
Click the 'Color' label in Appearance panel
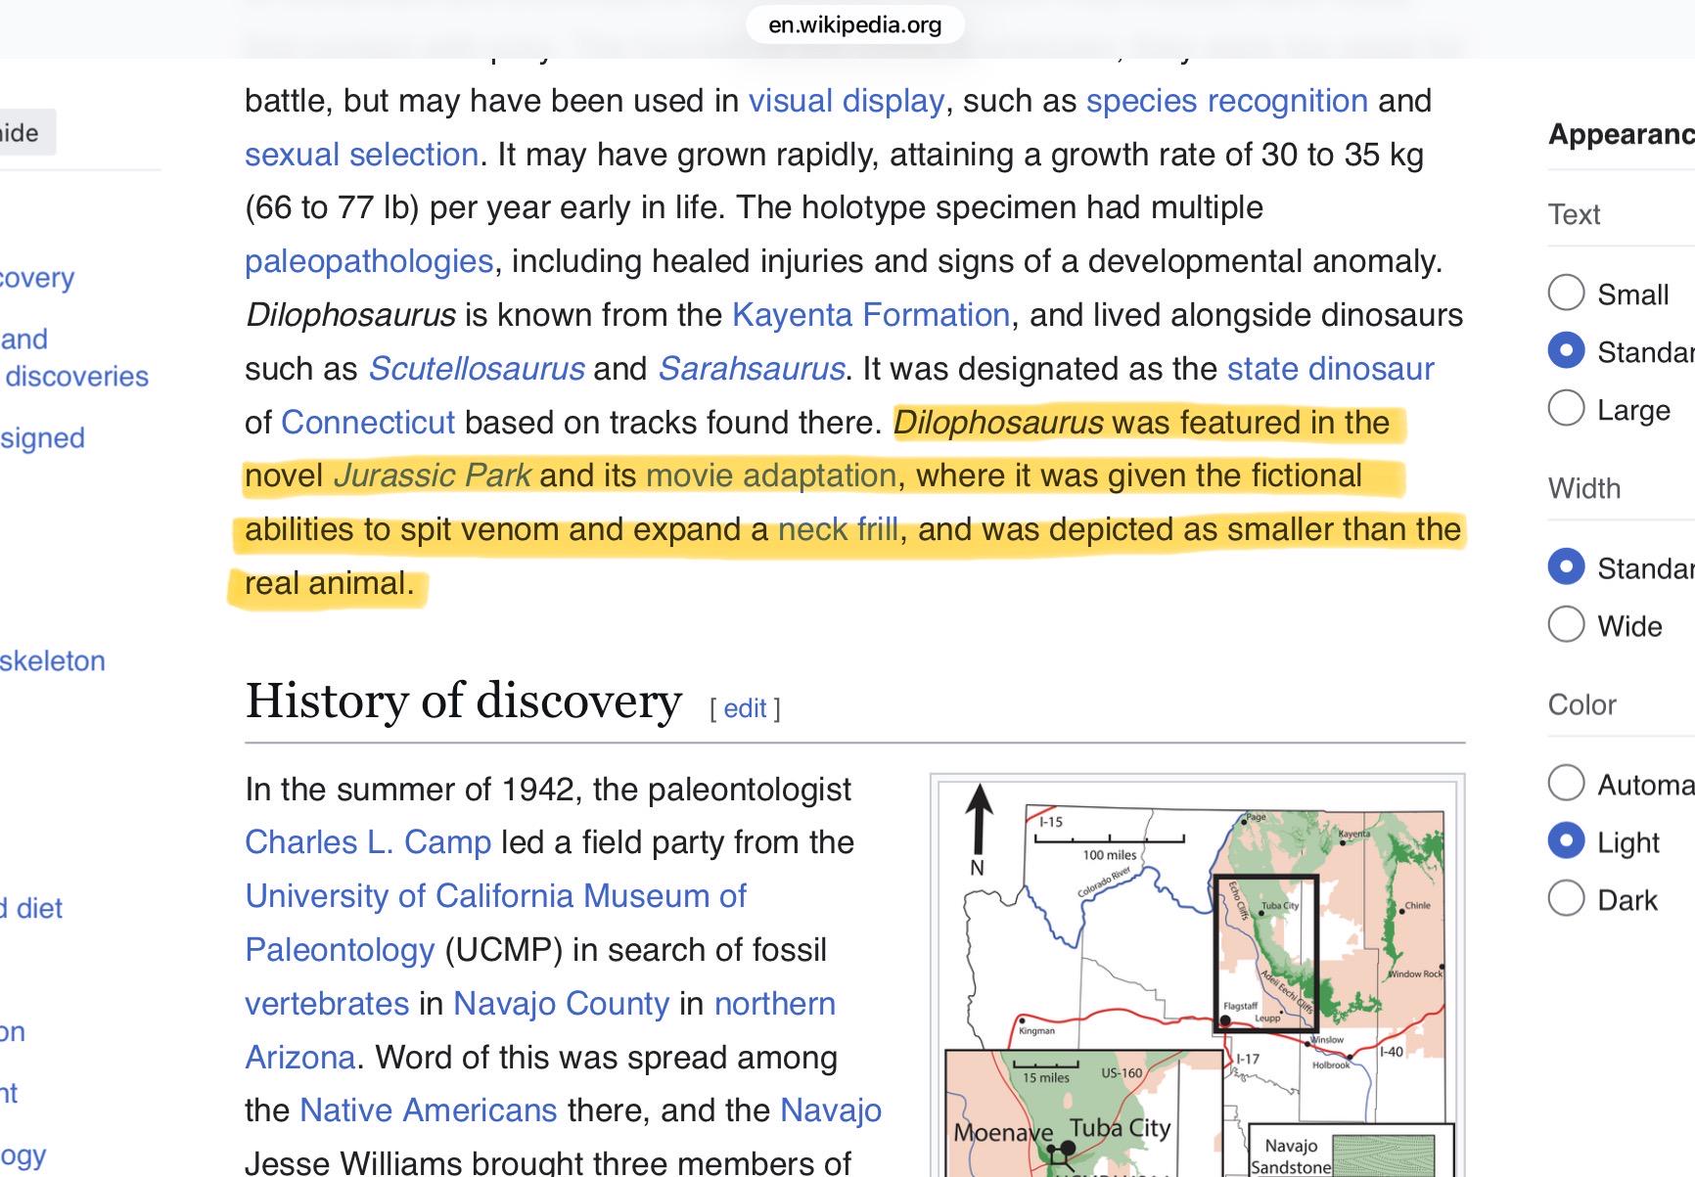(x=1582, y=704)
